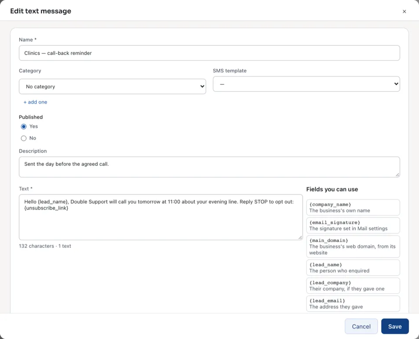Save the text message

[395, 326]
